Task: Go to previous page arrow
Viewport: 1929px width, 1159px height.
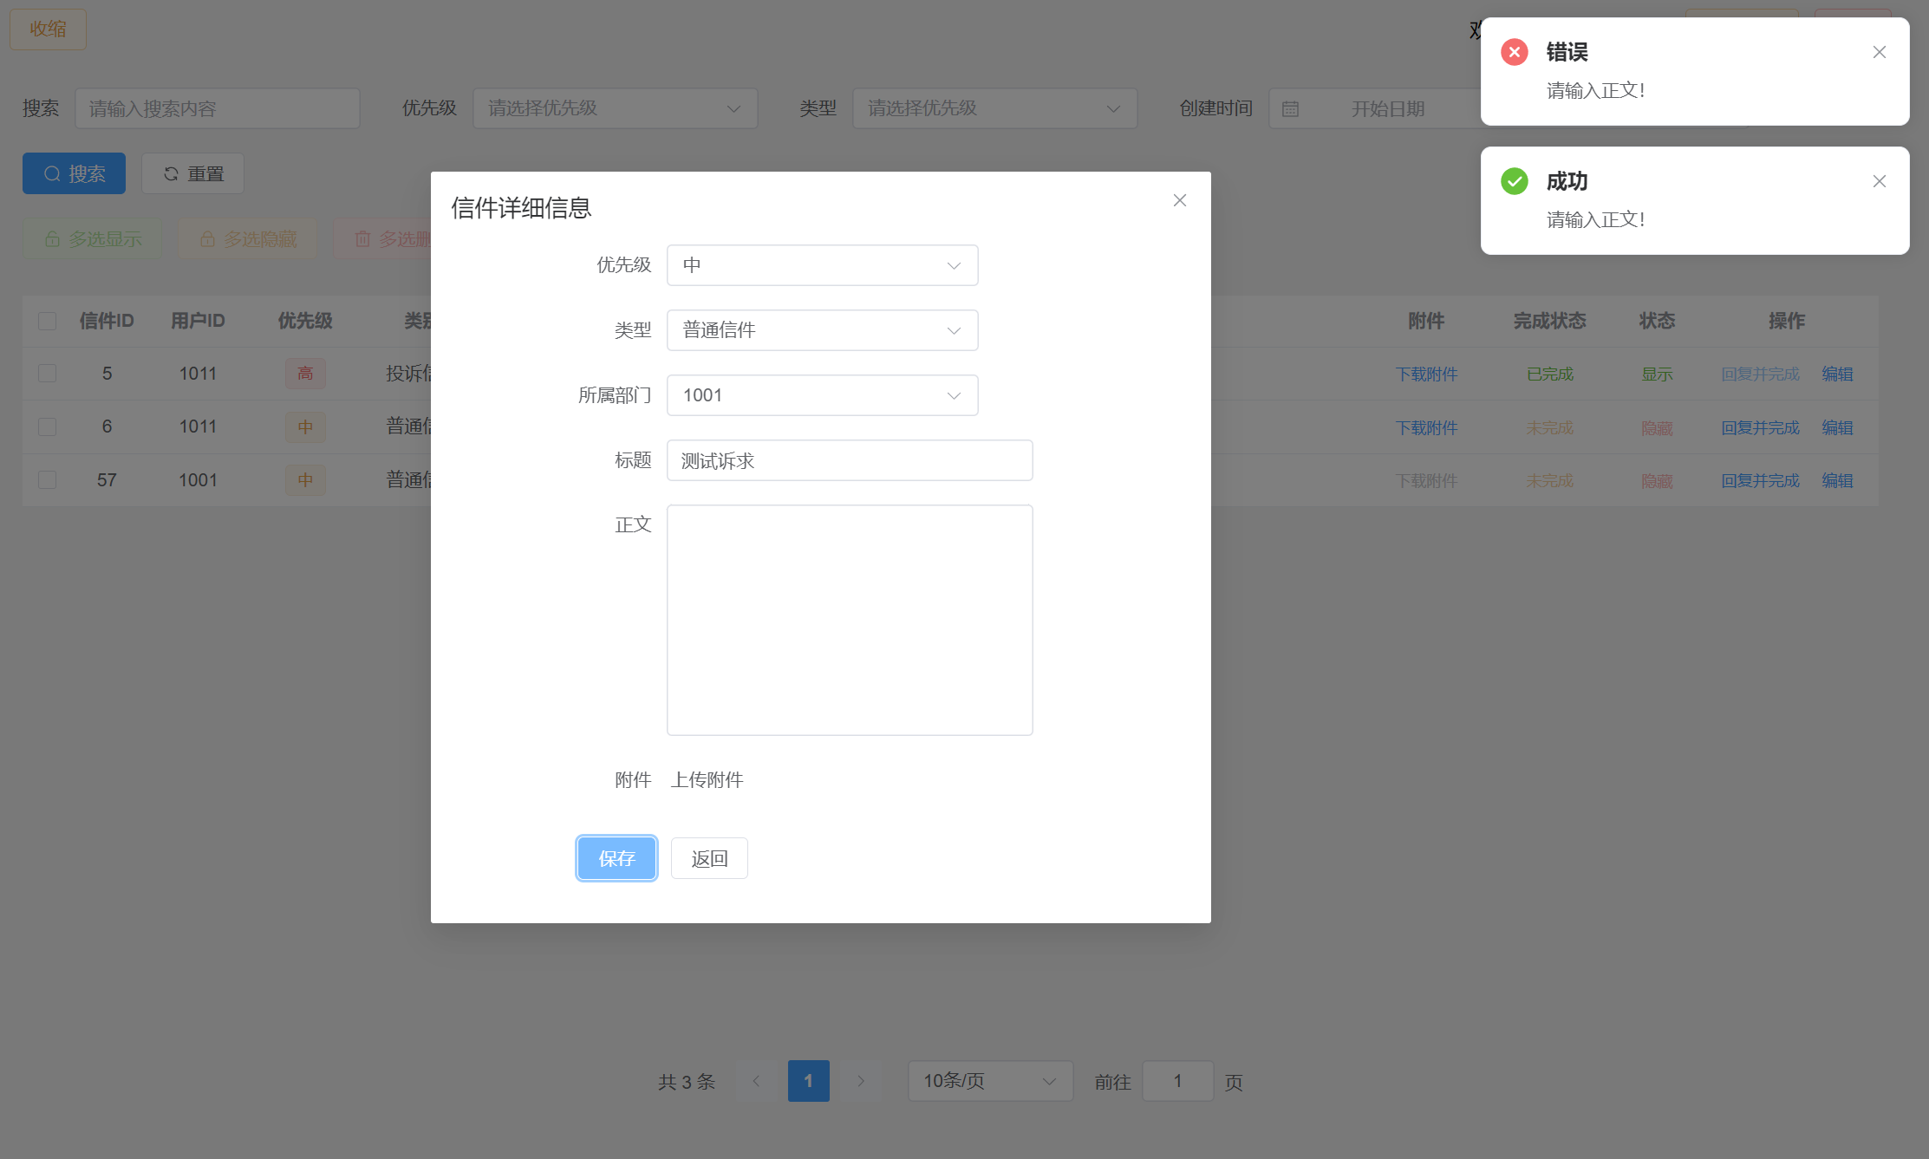Action: (x=756, y=1081)
